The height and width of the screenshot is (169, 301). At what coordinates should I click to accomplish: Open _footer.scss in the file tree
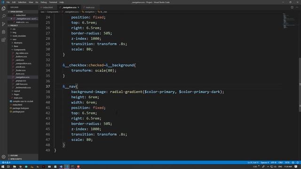click(20, 70)
